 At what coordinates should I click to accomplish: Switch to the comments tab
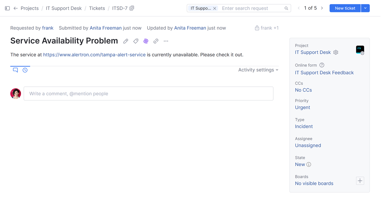15,70
